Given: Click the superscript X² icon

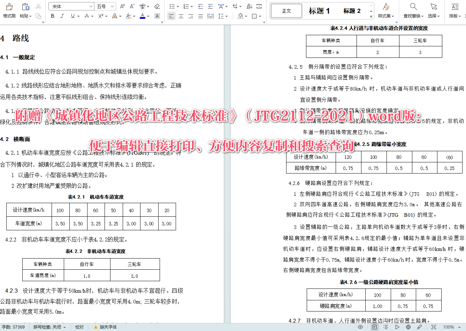Looking at the screenshot, I should pos(100,16).
